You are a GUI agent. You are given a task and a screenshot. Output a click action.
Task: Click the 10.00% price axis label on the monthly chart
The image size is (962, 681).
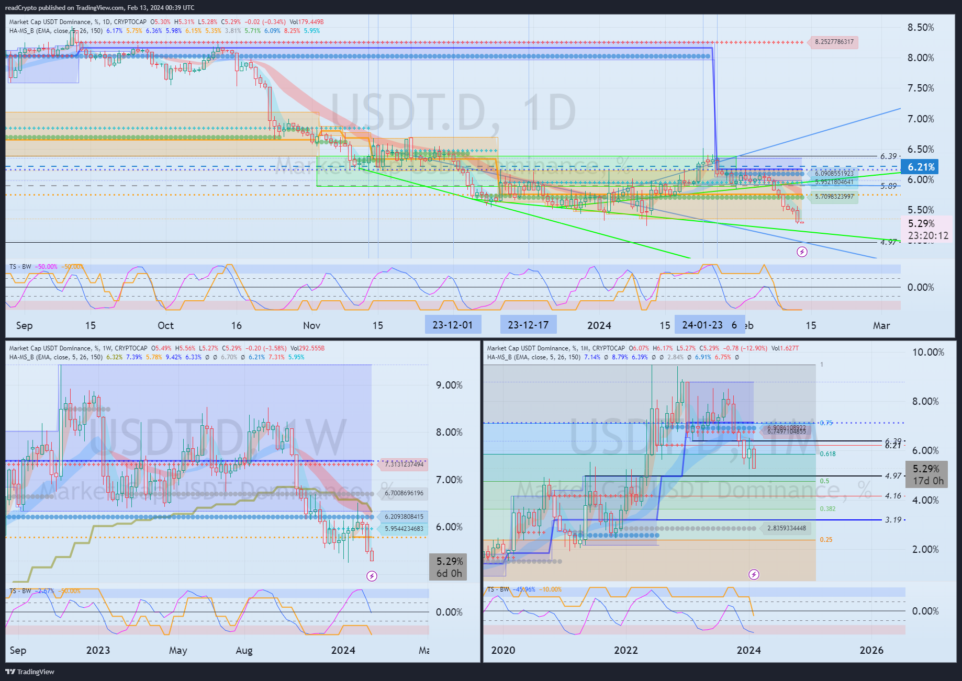928,353
